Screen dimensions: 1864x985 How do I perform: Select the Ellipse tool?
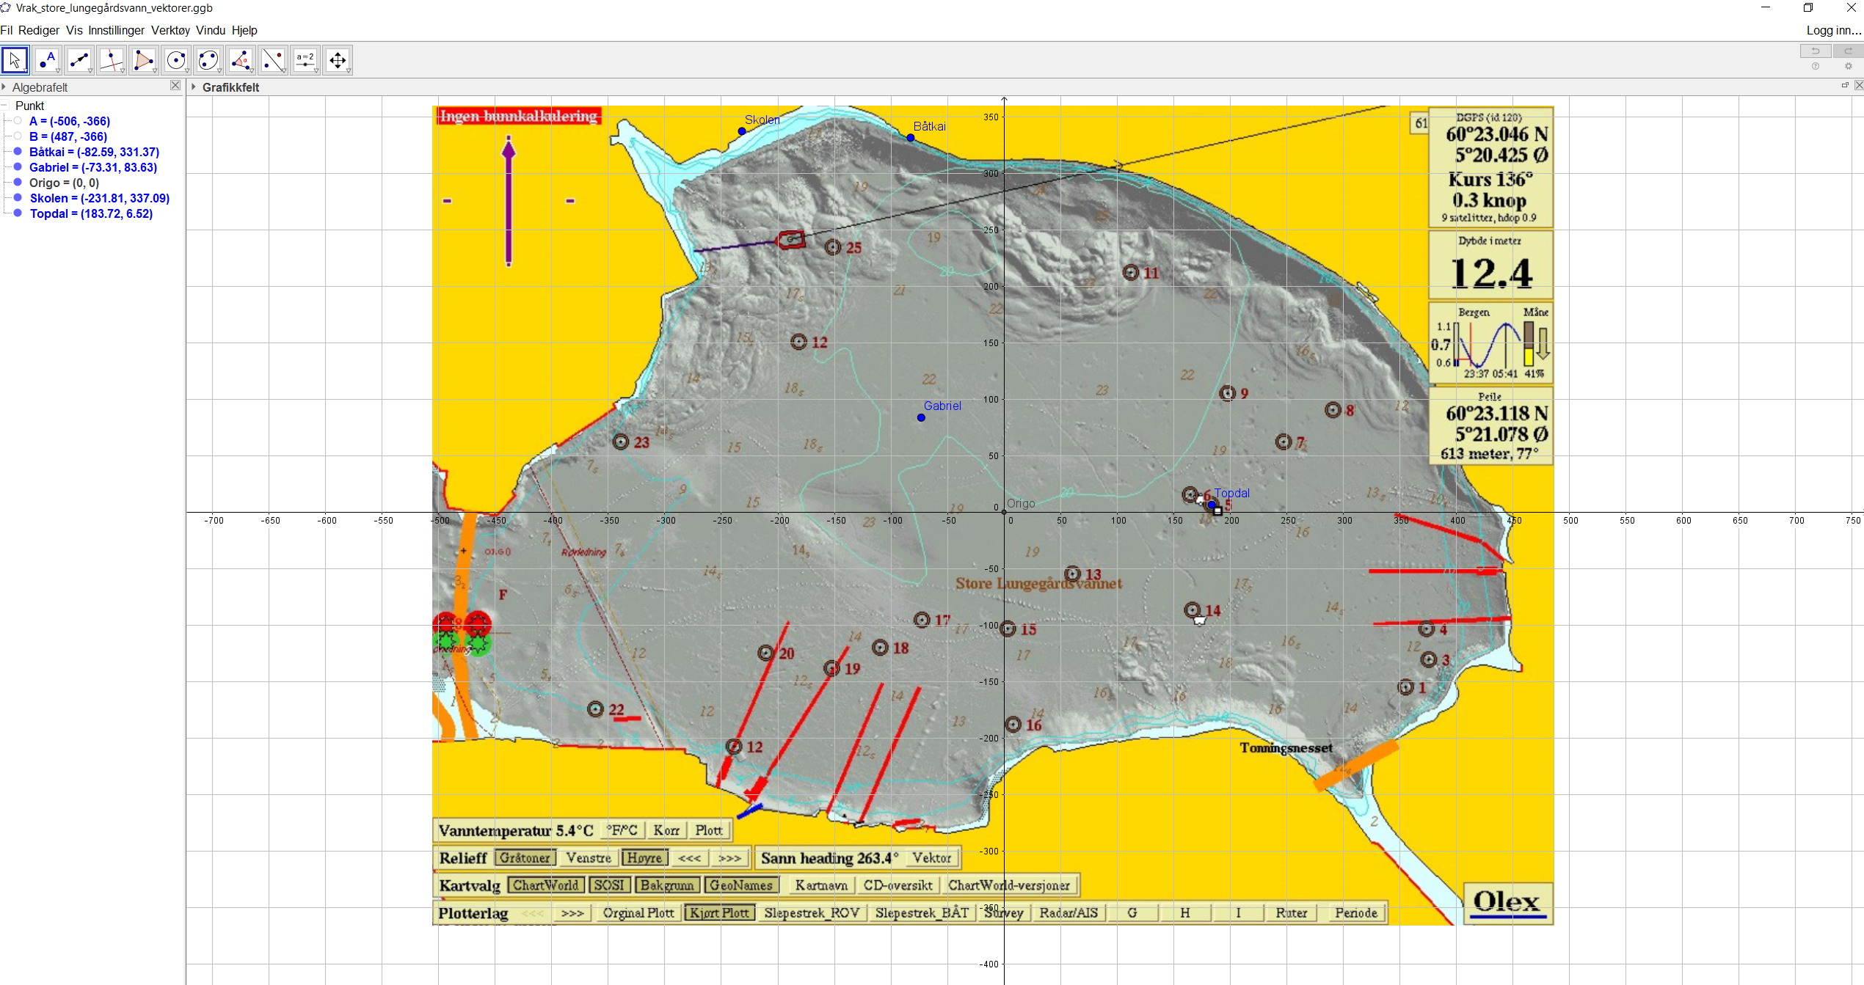pyautogui.click(x=208, y=60)
